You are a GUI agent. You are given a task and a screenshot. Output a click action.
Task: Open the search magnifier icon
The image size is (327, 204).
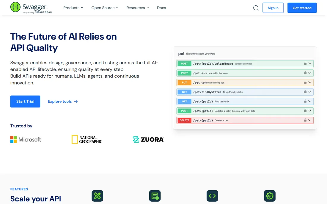(256, 8)
